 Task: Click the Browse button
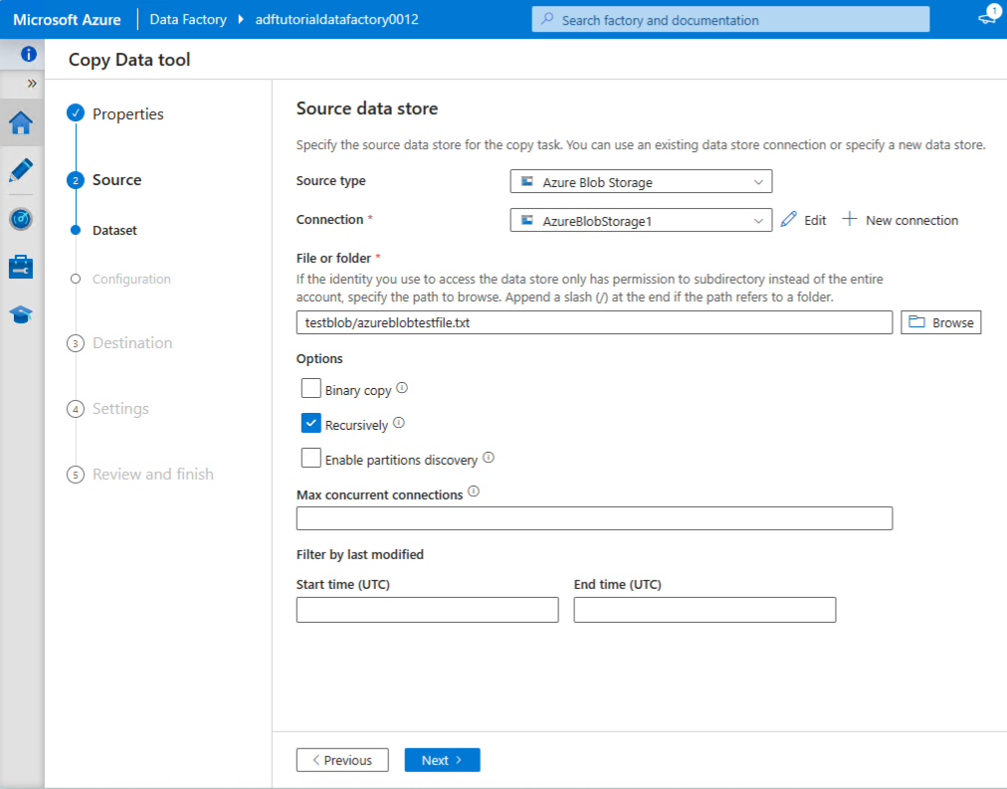tap(941, 322)
